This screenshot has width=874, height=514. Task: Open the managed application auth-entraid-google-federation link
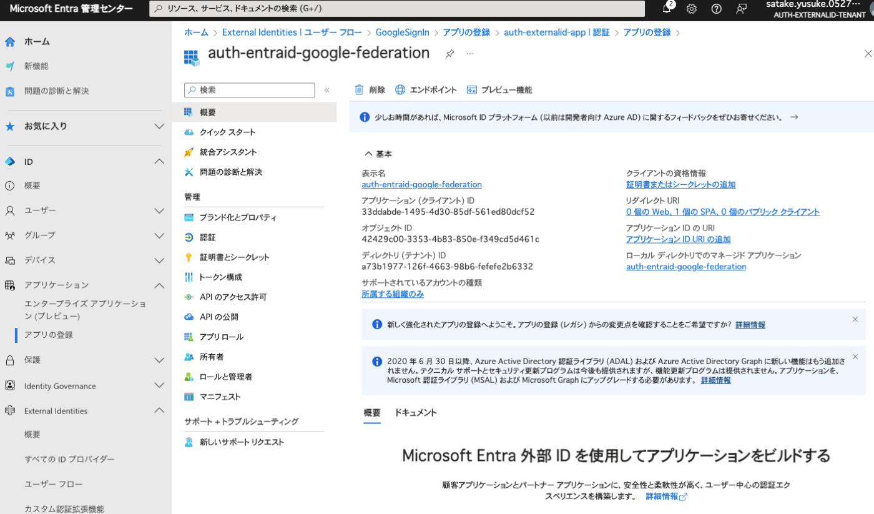point(686,267)
